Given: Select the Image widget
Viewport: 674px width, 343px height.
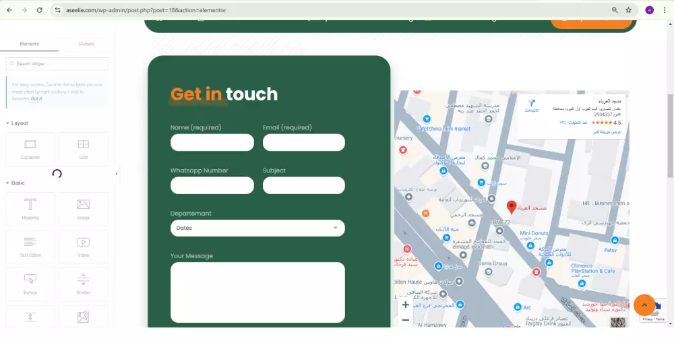Looking at the screenshot, I should click(x=84, y=209).
